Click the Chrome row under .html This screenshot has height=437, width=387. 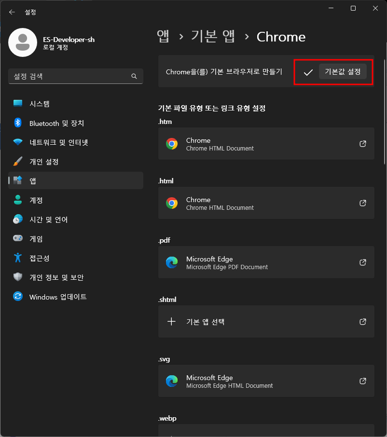point(266,203)
